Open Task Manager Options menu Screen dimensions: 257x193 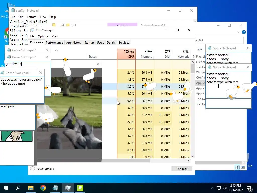click(x=43, y=36)
